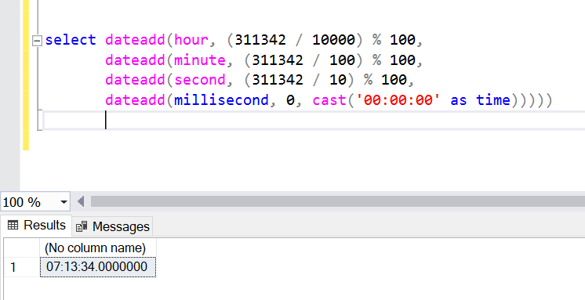585x300 pixels.
Task: Click the millisecond keyword in the query
Action: coord(221,100)
